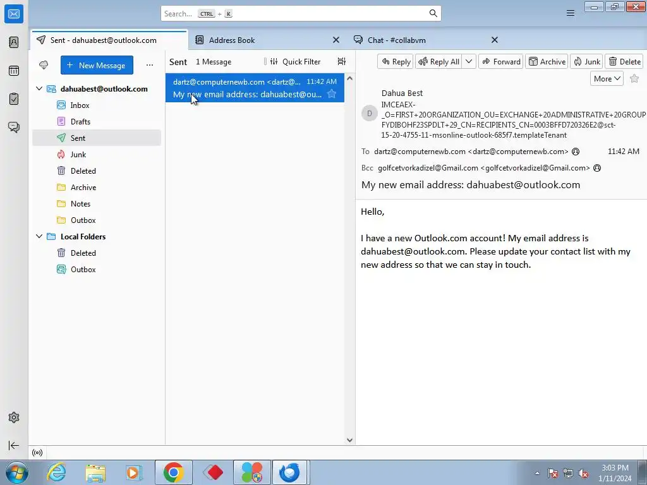Open Settings gear in sidebar
The image size is (647, 485).
tap(14, 417)
